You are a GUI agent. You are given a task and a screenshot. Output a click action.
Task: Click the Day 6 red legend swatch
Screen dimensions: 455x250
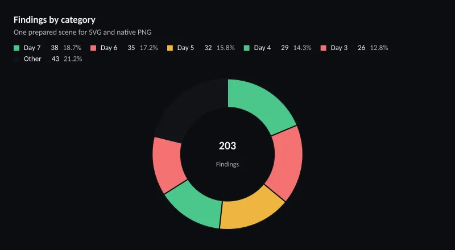coord(93,48)
